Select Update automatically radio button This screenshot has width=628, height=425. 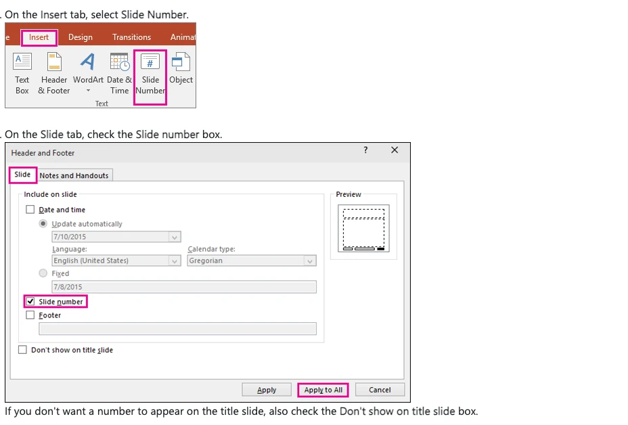(x=43, y=223)
